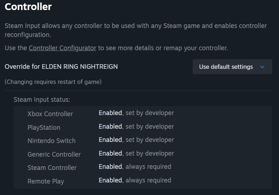Select the Nintendo Switch row label

pos(52,141)
